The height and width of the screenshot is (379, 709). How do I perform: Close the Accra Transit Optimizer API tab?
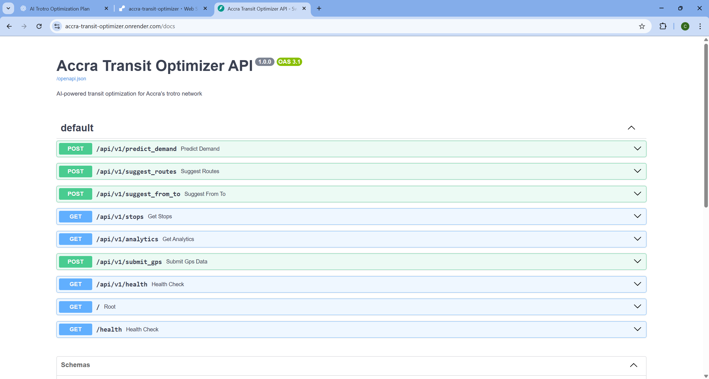pyautogui.click(x=304, y=9)
